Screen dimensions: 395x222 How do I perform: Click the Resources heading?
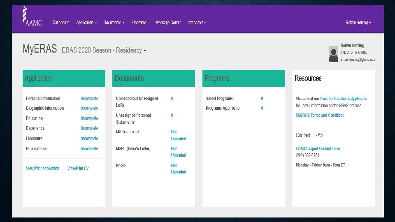coord(308,78)
